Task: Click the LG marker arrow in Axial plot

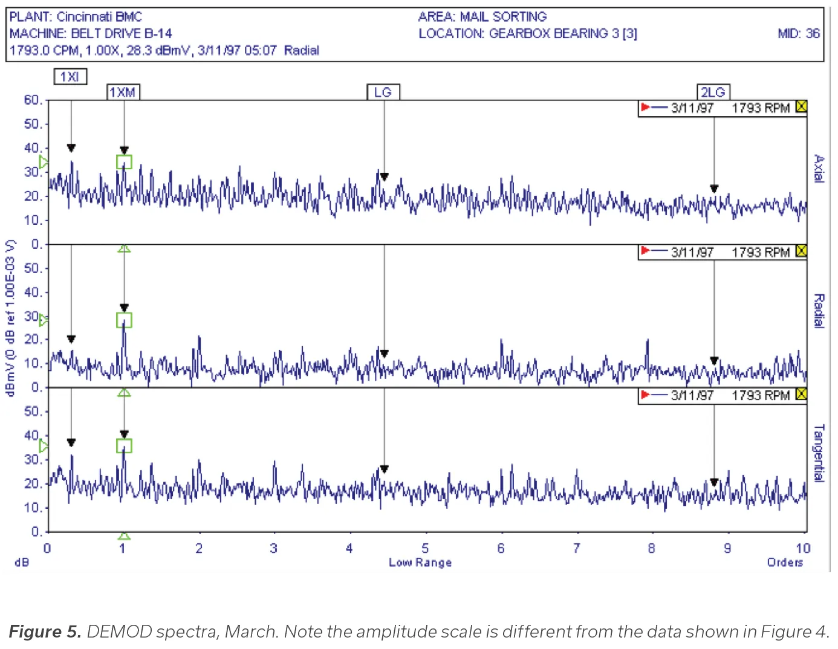Action: [384, 177]
